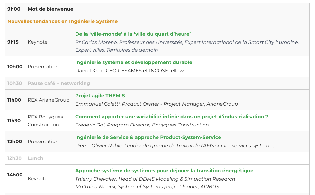Select speaker 'Frédéric Gal, Program Director'

click(x=142, y=125)
